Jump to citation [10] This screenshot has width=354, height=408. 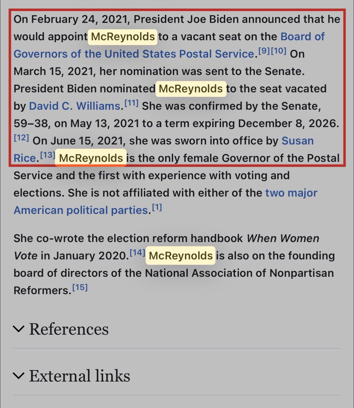click(279, 52)
